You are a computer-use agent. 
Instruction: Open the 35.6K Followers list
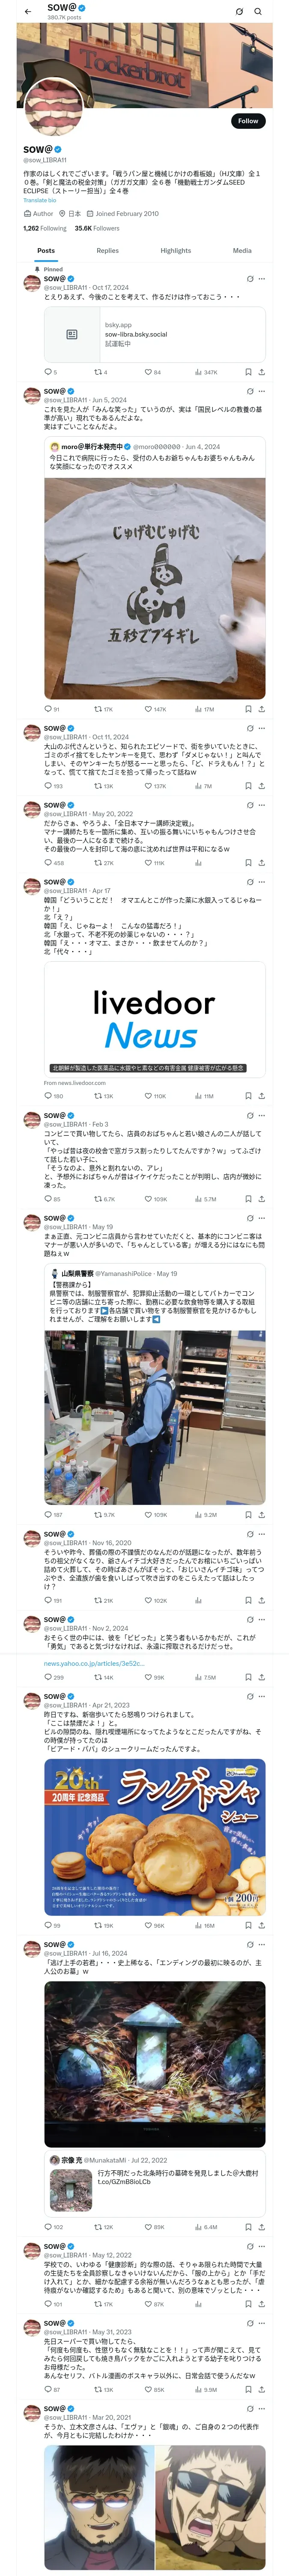click(97, 228)
